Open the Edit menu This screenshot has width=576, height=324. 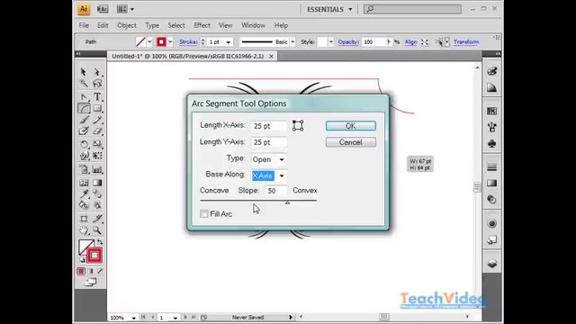[x=103, y=25]
